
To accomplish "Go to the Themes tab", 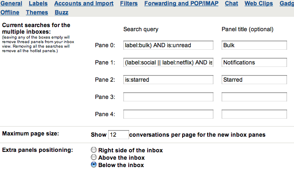I will (x=37, y=12).
